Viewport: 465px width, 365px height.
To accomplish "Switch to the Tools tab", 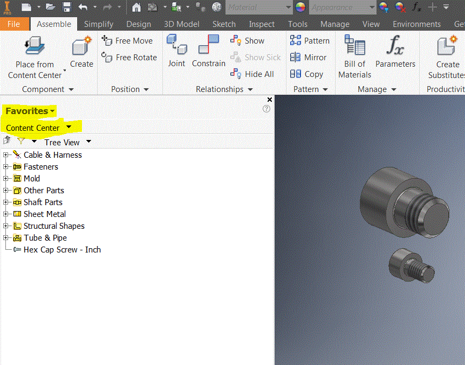I will tap(298, 24).
